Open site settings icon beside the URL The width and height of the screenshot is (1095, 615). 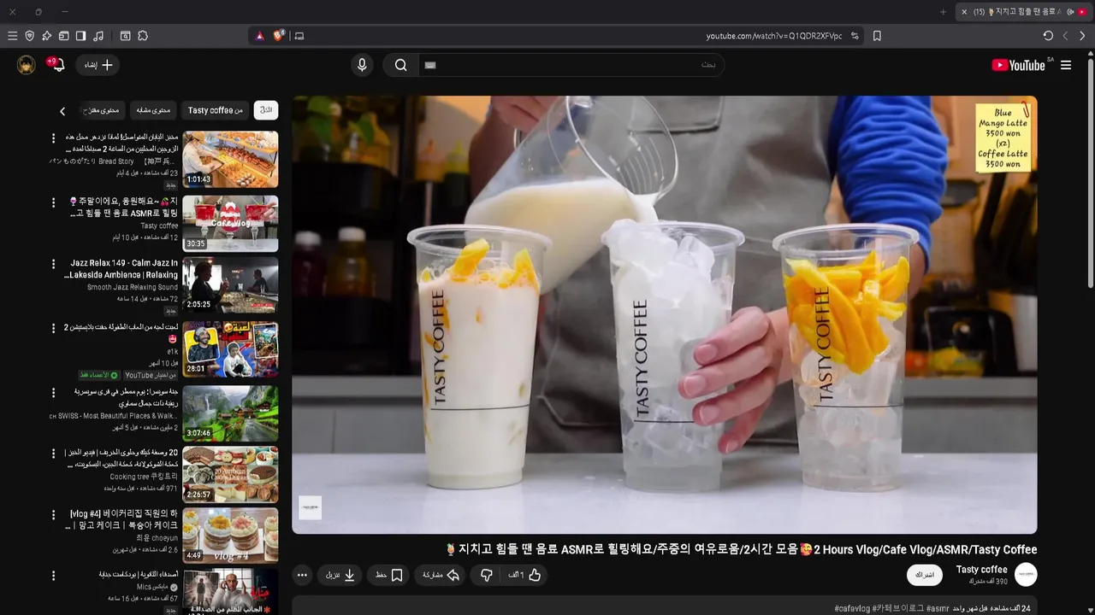pos(855,36)
